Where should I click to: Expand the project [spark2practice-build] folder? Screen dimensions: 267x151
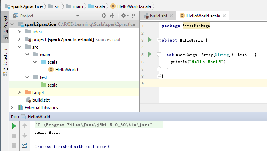[19, 39]
